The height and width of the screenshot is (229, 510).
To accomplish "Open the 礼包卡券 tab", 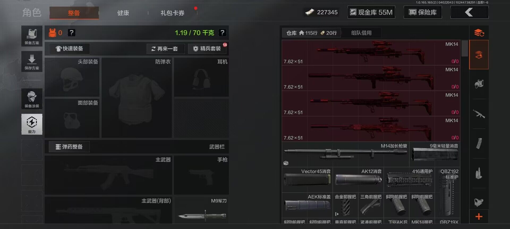I will 173,13.
